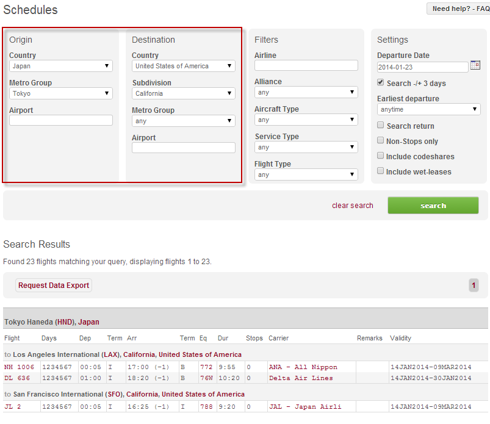Open the Origin Country dropdown
This screenshot has height=424, width=490.
tap(61, 66)
